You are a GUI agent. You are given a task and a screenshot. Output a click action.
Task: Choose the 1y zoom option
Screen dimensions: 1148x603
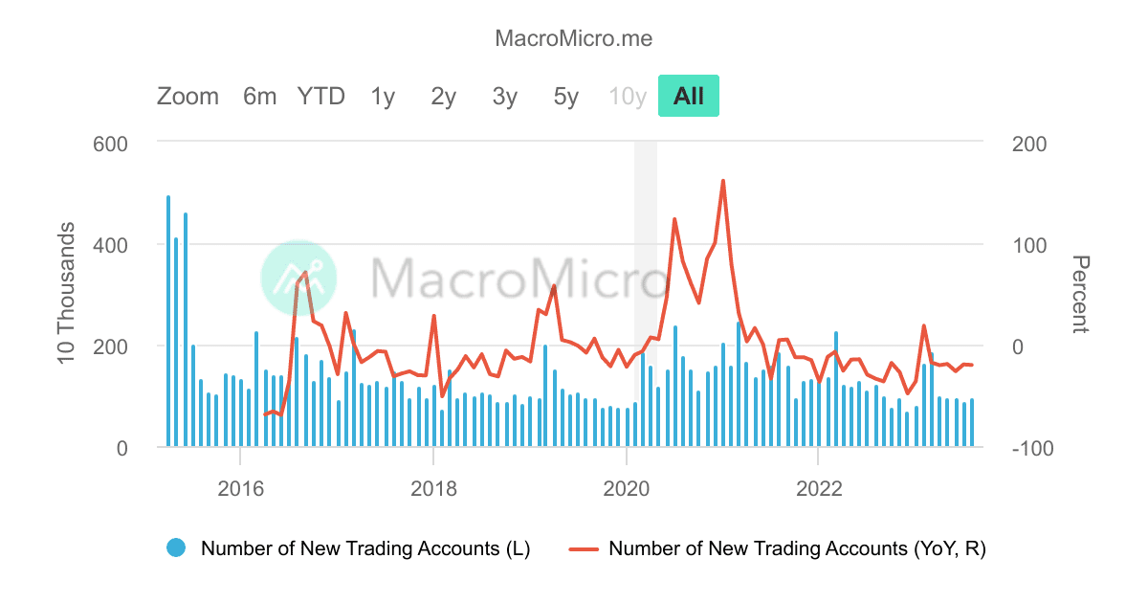[x=381, y=96]
